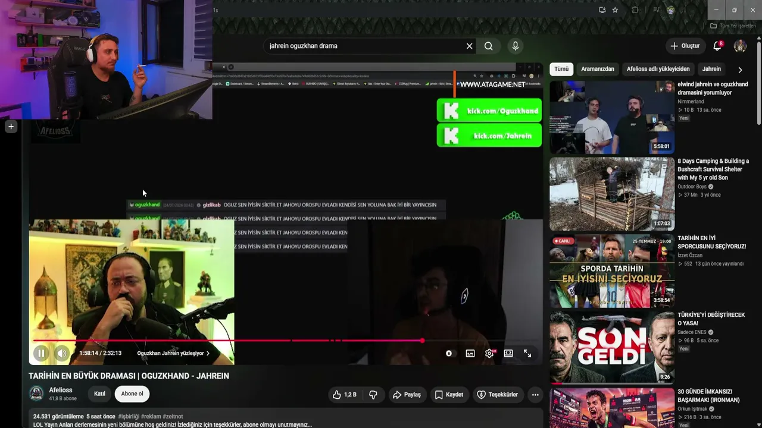Open the Oluştur create menu
Screen dimensions: 762x428
(x=685, y=46)
